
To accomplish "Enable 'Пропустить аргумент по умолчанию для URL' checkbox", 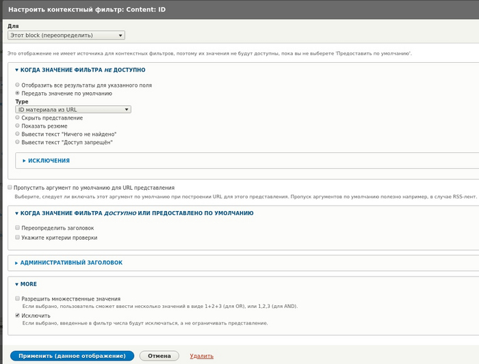I will tap(10, 187).
